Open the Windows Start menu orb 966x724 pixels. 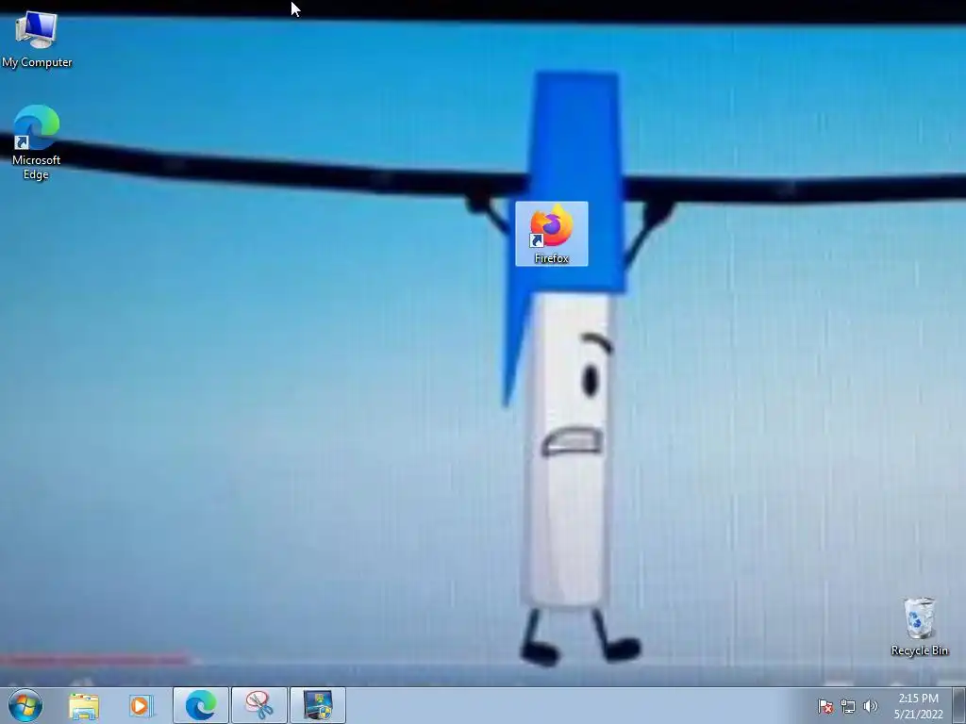(25, 705)
